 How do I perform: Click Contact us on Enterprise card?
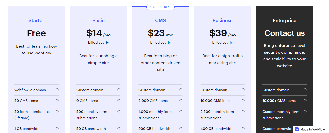[x=285, y=33]
